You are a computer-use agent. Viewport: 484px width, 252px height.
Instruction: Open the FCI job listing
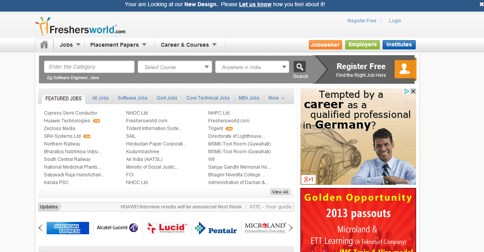(x=130, y=175)
